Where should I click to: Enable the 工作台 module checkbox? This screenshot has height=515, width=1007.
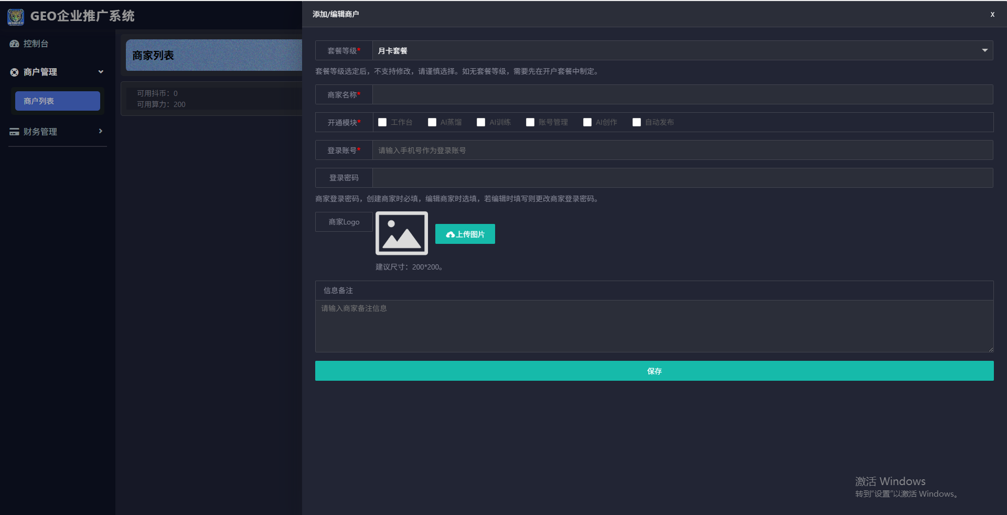(382, 122)
